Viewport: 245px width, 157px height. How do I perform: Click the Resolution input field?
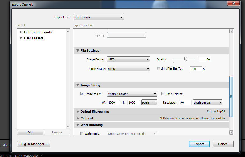(x=185, y=102)
